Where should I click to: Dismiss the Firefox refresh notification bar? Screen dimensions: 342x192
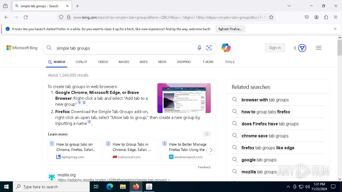(335, 29)
